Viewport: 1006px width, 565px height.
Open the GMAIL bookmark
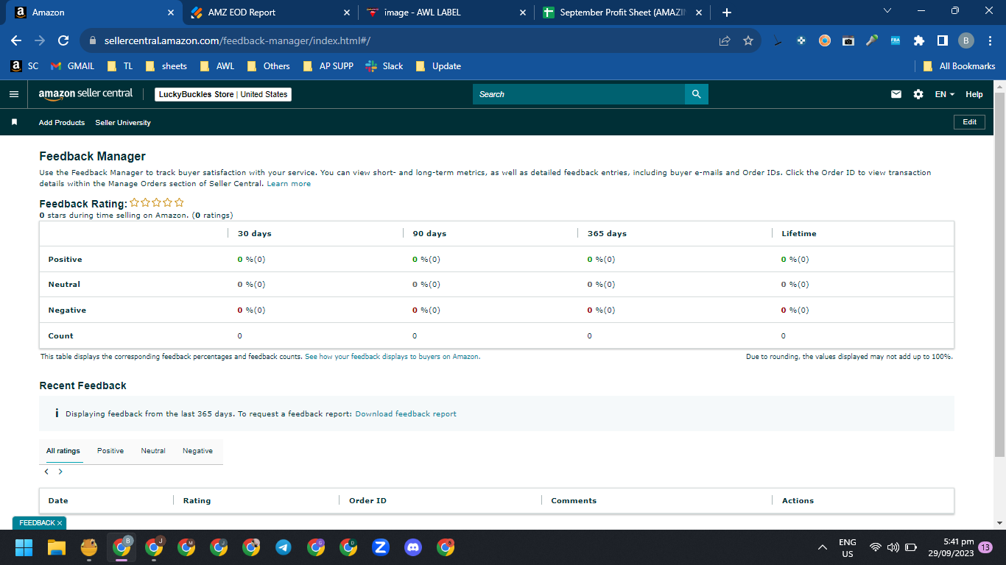pos(72,66)
